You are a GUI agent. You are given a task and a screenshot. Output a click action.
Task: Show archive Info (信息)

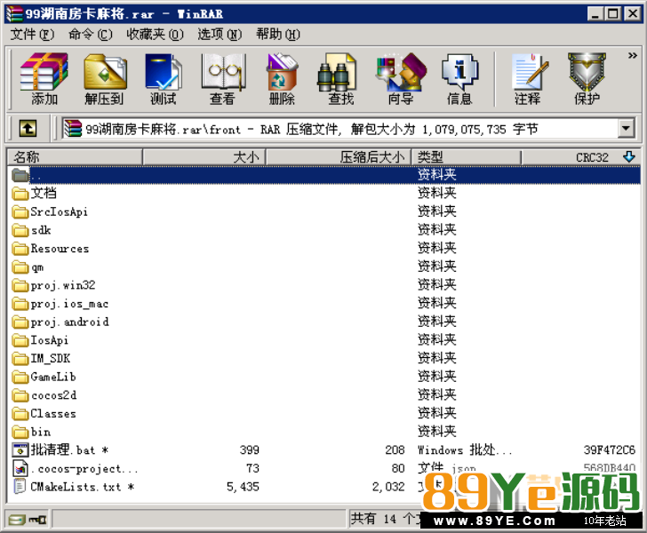459,78
